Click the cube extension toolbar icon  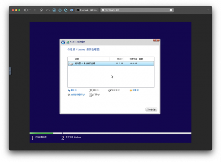pos(60,10)
